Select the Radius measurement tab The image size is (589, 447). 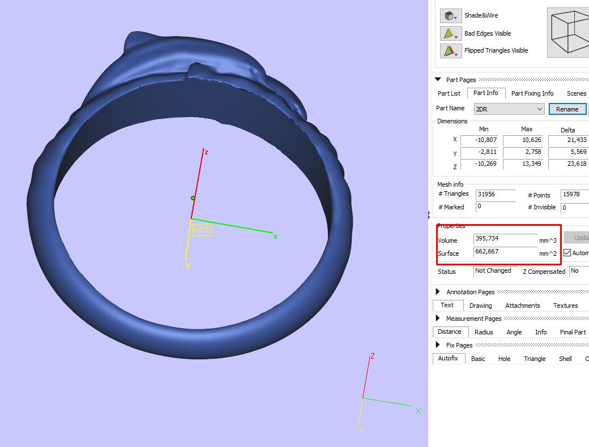click(484, 332)
